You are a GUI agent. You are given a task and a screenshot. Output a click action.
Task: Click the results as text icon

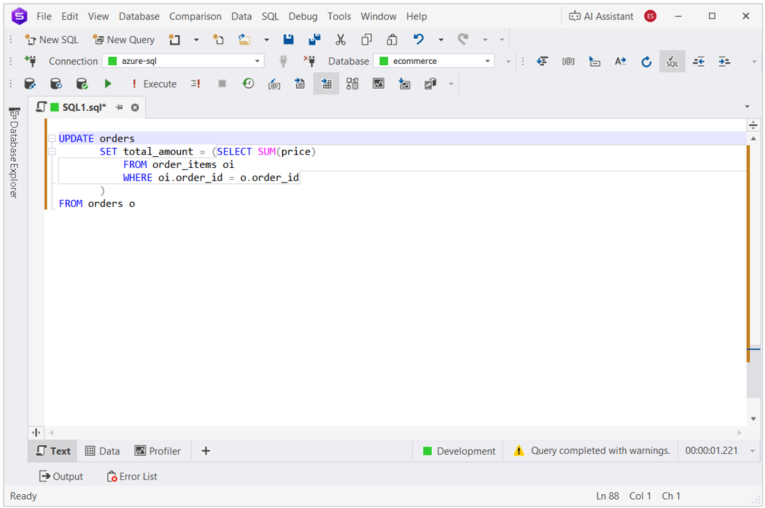pyautogui.click(x=300, y=84)
